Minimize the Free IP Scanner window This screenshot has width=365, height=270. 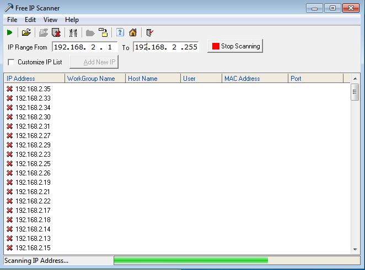(314, 8)
